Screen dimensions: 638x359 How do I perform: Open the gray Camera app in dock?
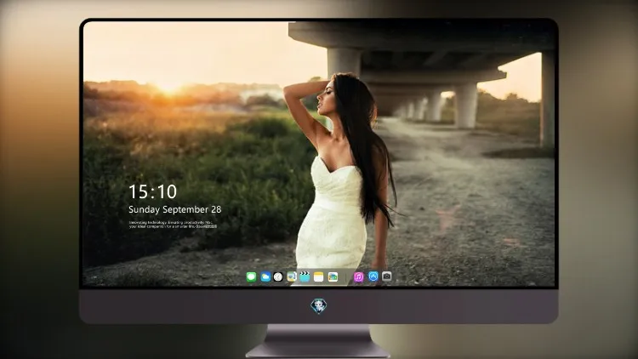coord(387,276)
